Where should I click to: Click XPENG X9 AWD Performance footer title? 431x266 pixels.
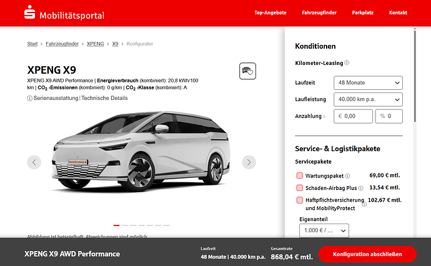pyautogui.click(x=72, y=254)
